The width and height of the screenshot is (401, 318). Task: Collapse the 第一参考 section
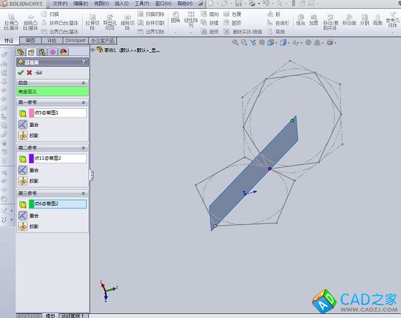[x=84, y=102]
